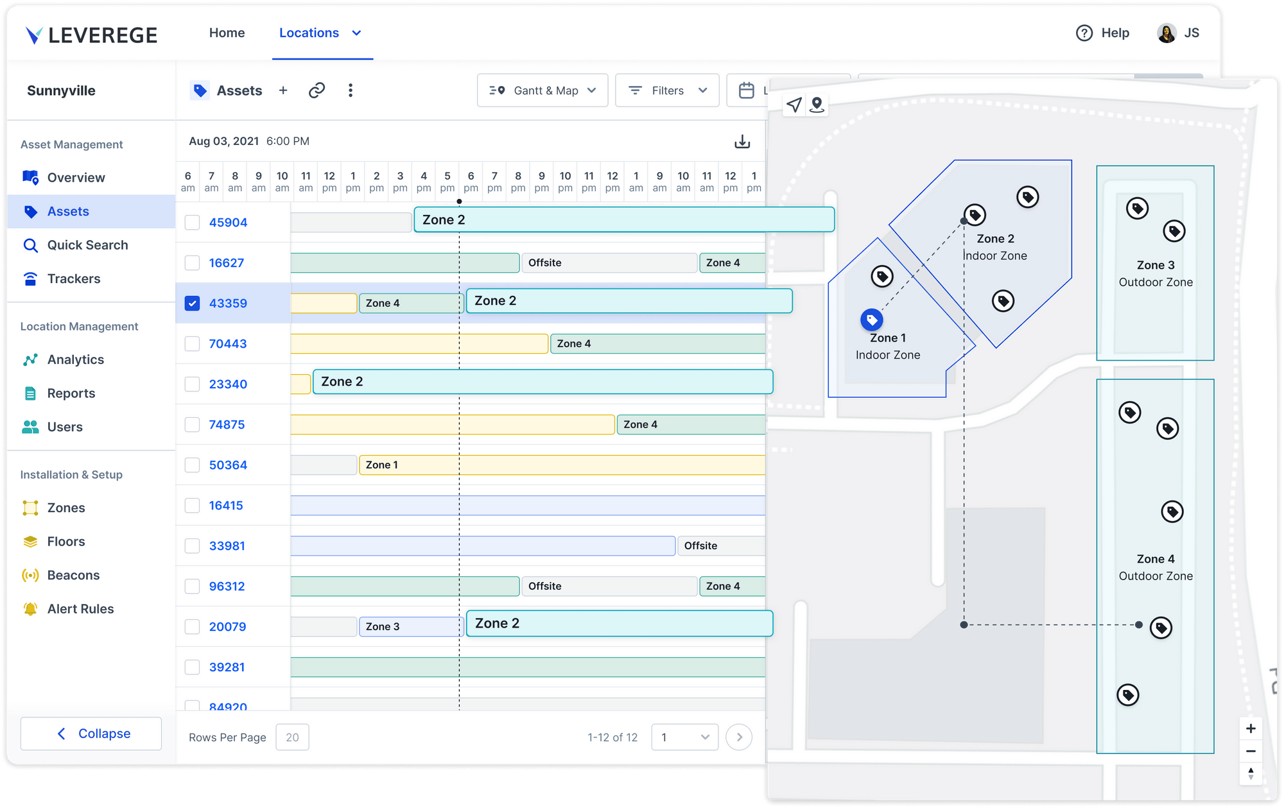Click the download icon above the Gantt chart
Screen dimensions: 1284x808
click(x=742, y=142)
